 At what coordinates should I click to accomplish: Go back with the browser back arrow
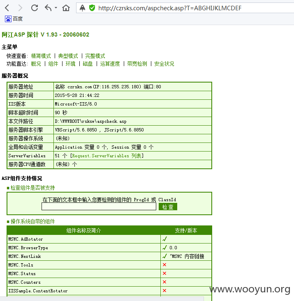(7, 8)
